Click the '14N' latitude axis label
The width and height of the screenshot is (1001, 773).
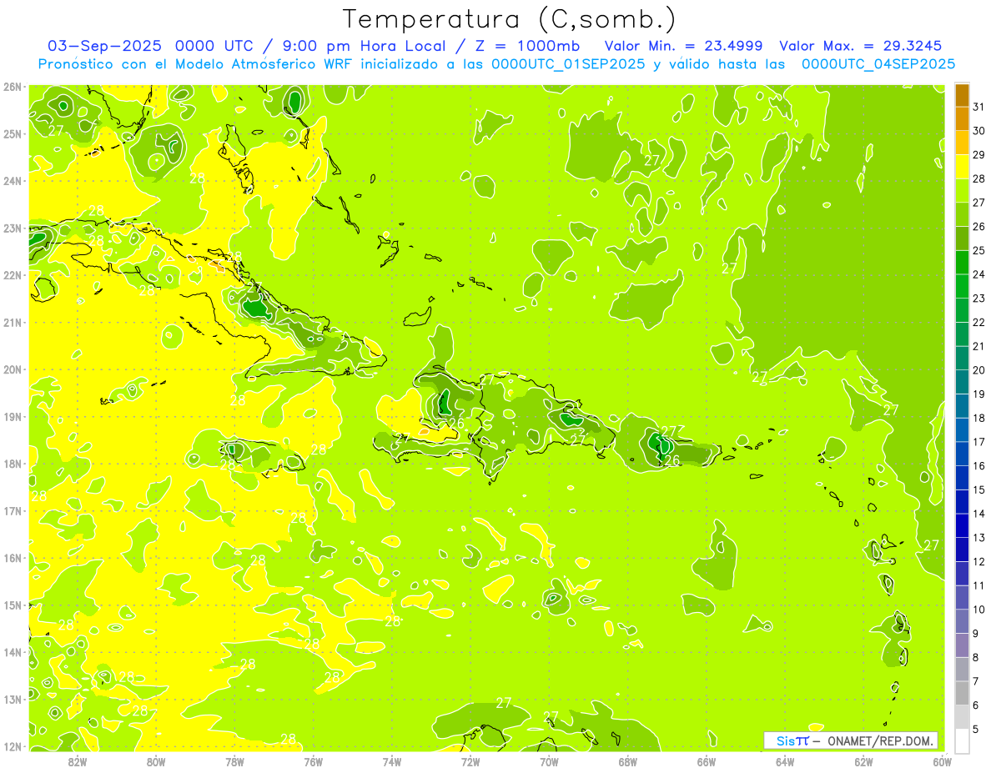(12, 652)
